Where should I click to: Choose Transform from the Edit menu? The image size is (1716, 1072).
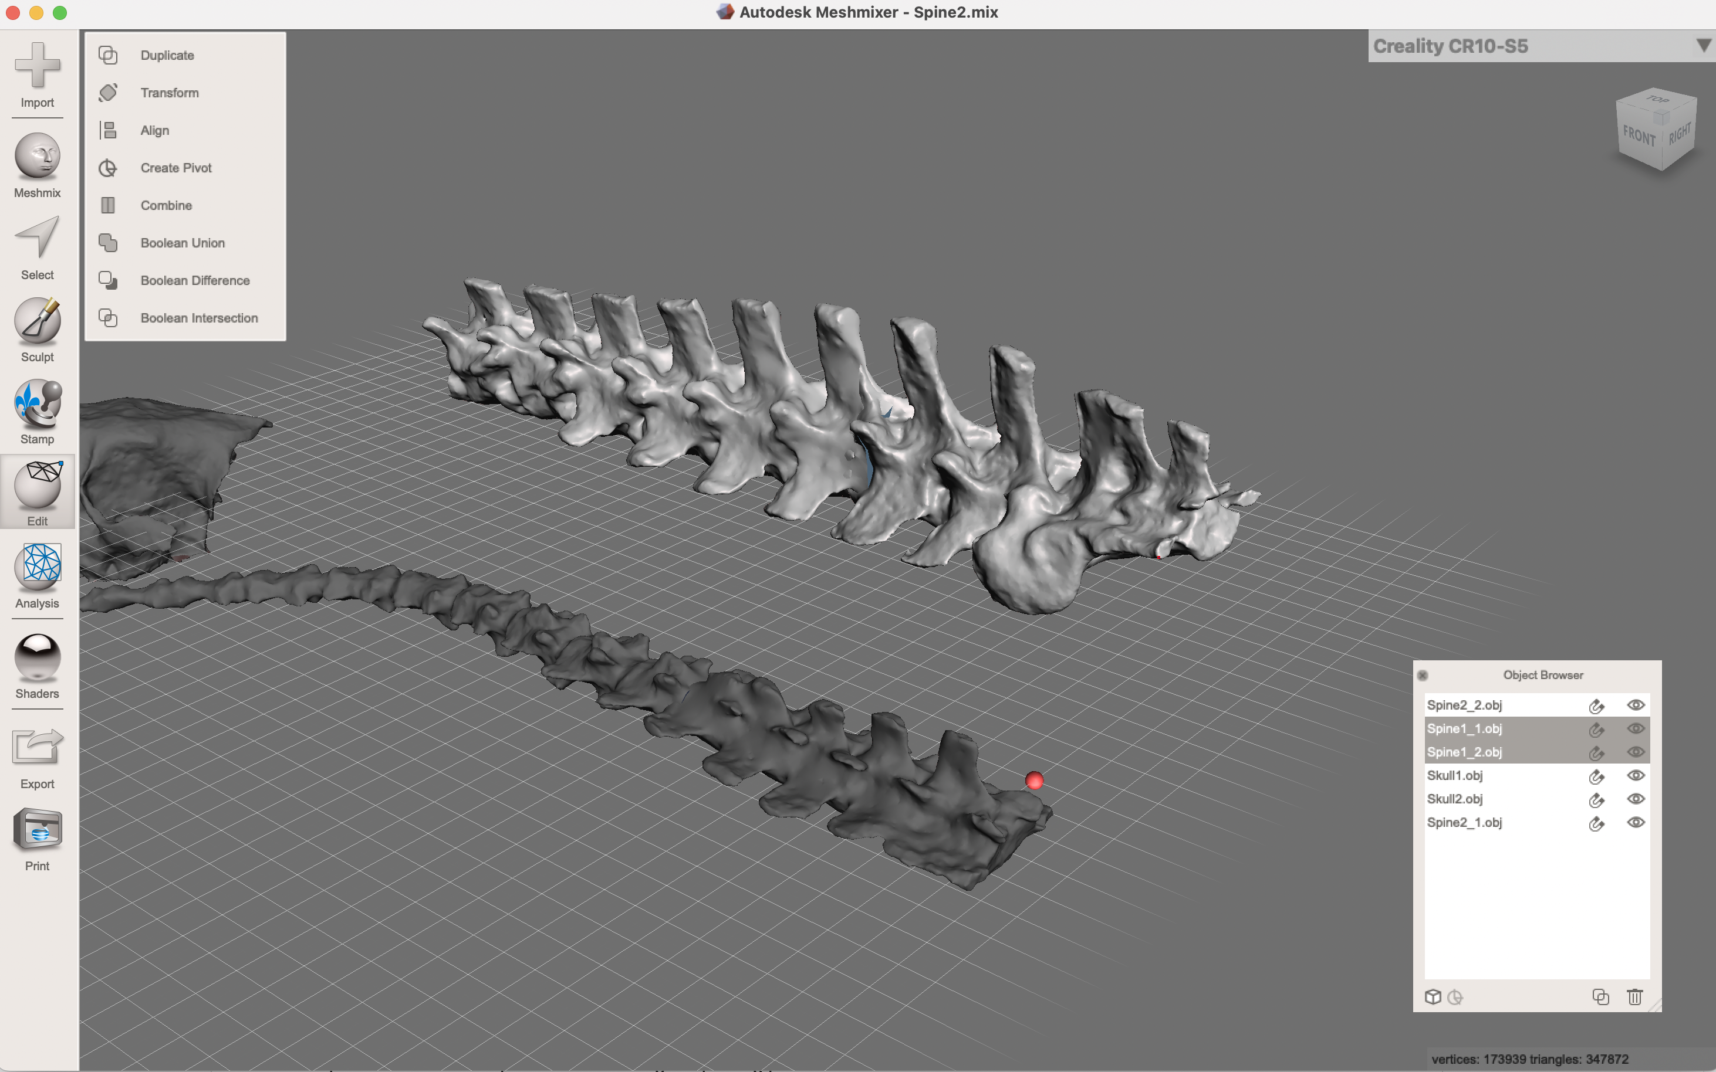coord(170,93)
